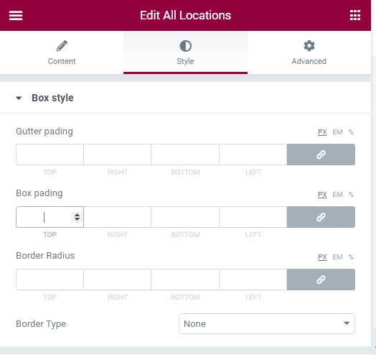Click the Border Type dropdown arrow

pyautogui.click(x=347, y=323)
